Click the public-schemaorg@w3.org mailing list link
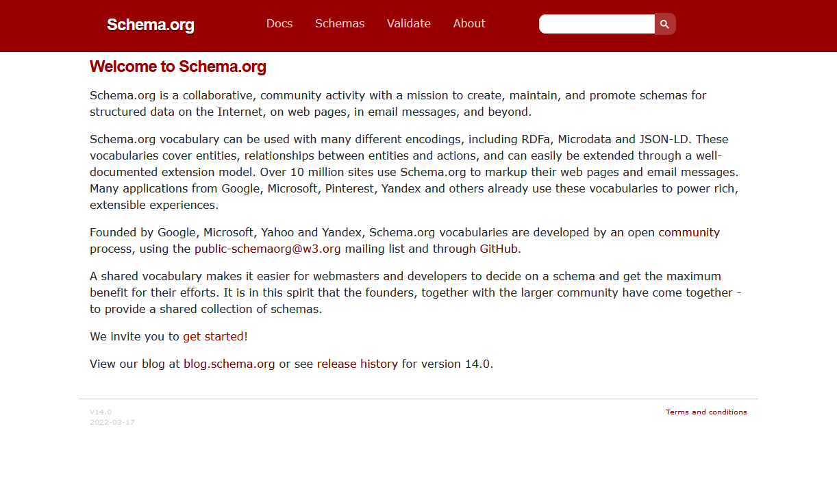Screen dimensions: 837x487 click(267, 249)
